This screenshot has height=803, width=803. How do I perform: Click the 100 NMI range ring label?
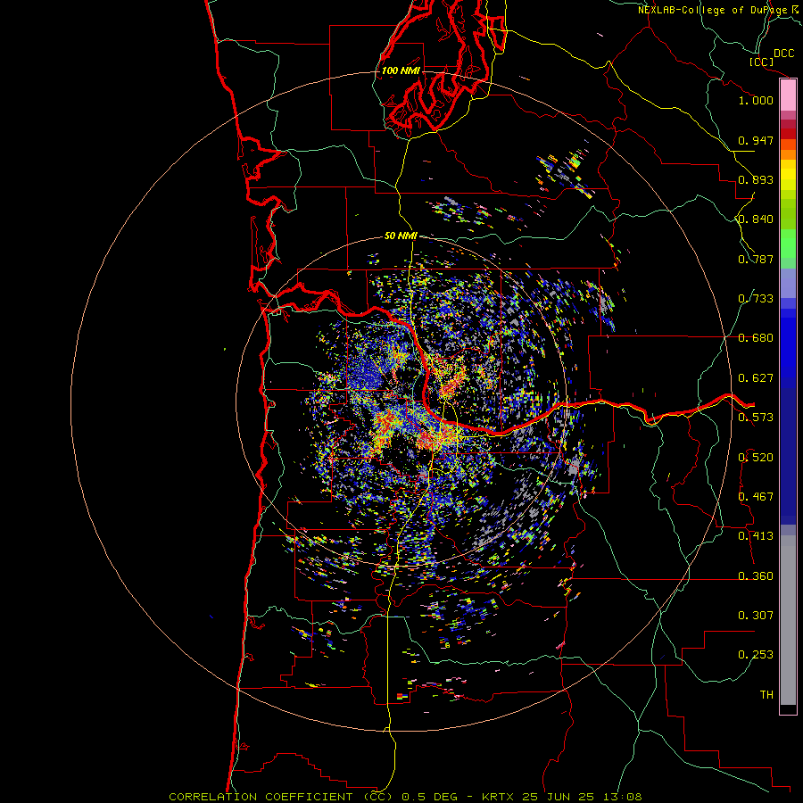point(401,70)
